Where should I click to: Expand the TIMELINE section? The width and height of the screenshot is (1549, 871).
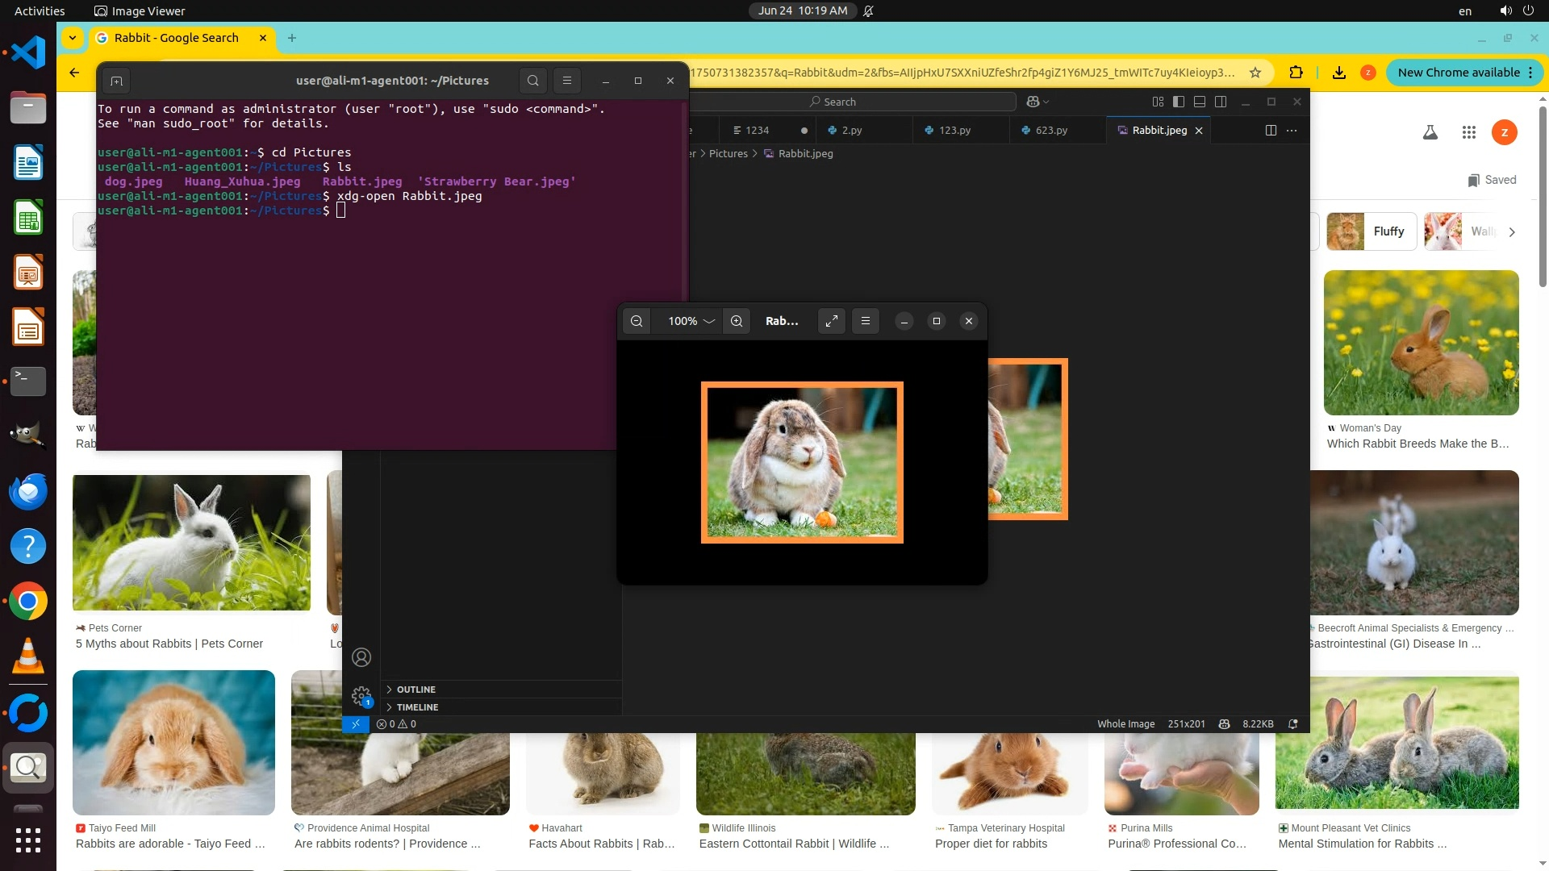coord(417,707)
